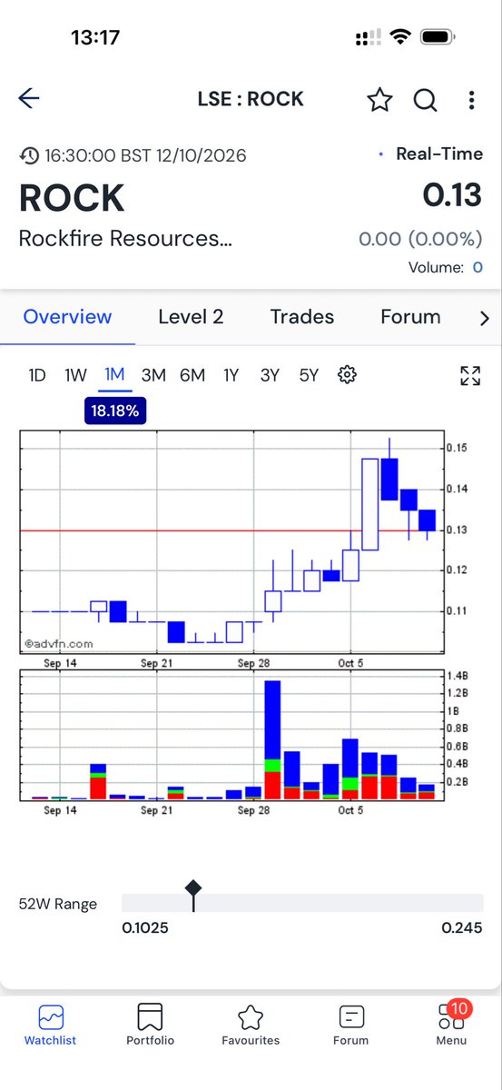Switch to the Overview tab

pos(67,317)
